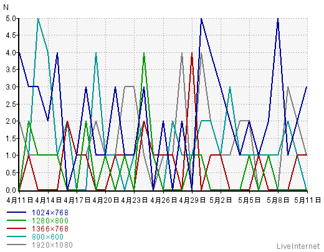Click the 5月11日 x-axis date label
This screenshot has width=324, height=252.
307,200
